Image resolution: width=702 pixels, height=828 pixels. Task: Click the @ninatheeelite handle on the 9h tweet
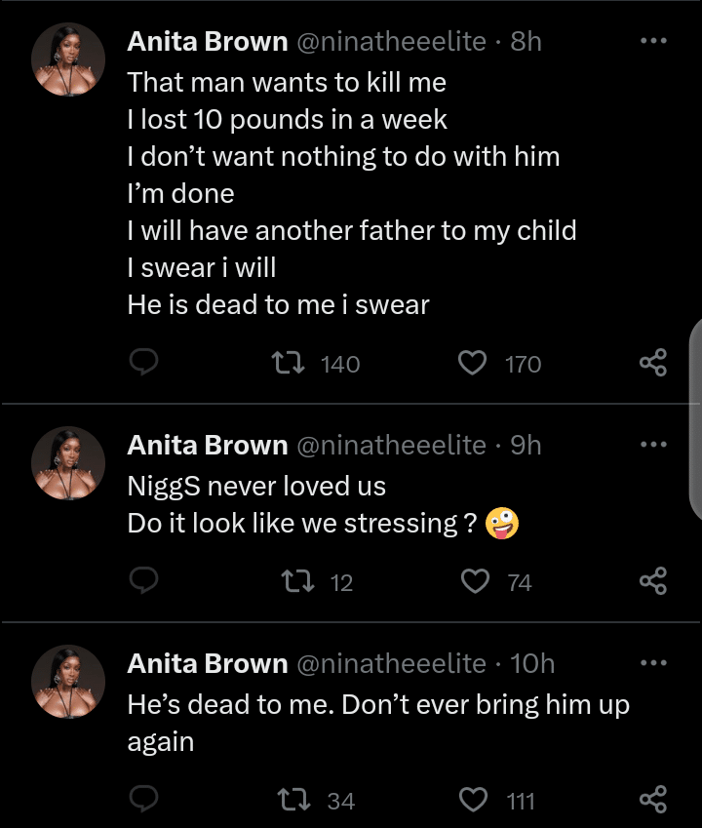390,445
